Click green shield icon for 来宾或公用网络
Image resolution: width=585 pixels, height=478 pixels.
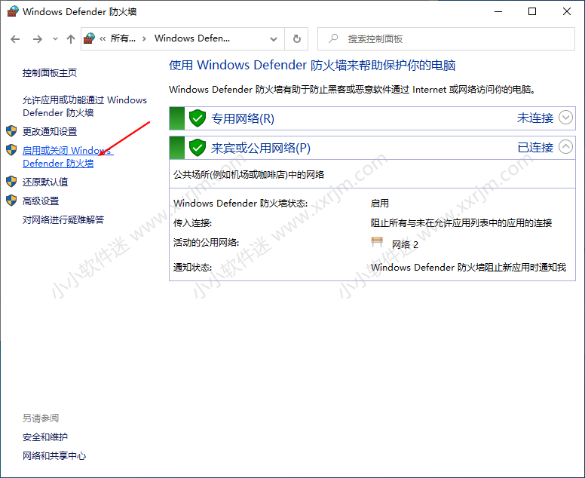(198, 148)
